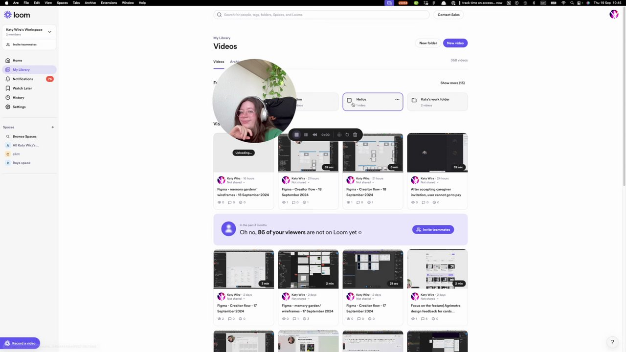Open the 39 sec video thumbnail
Image resolution: width=626 pixels, height=352 pixels.
[437, 153]
